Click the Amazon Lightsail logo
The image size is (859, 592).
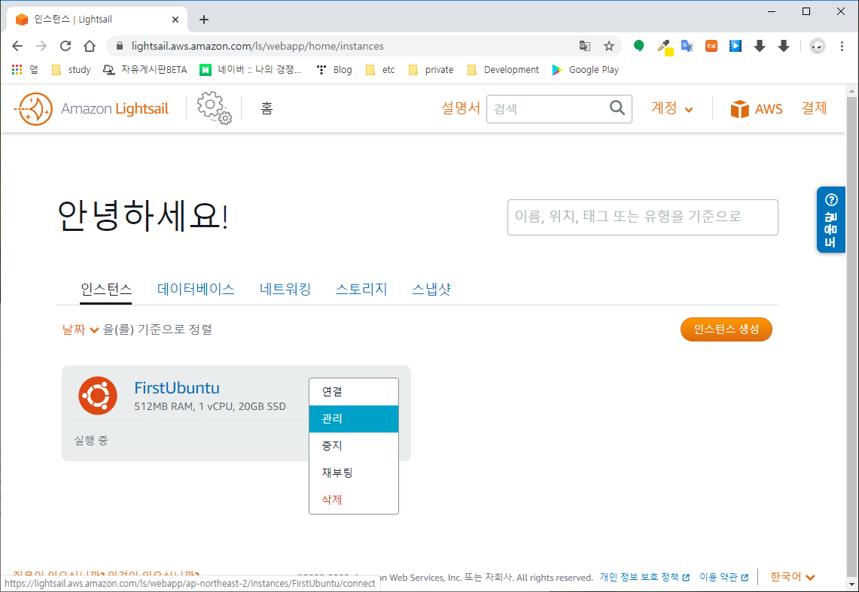tap(92, 109)
